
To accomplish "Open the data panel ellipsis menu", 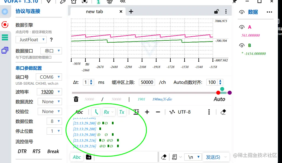I will [269, 12].
